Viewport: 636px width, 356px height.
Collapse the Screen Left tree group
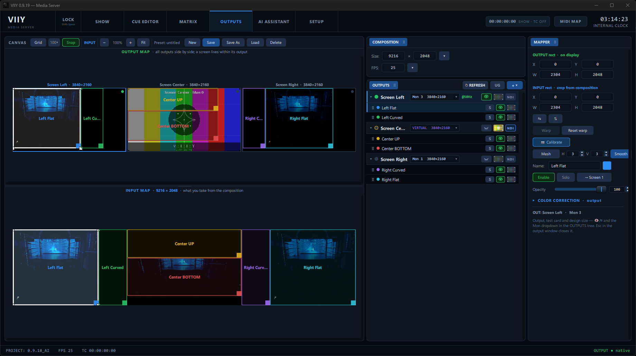(x=371, y=97)
